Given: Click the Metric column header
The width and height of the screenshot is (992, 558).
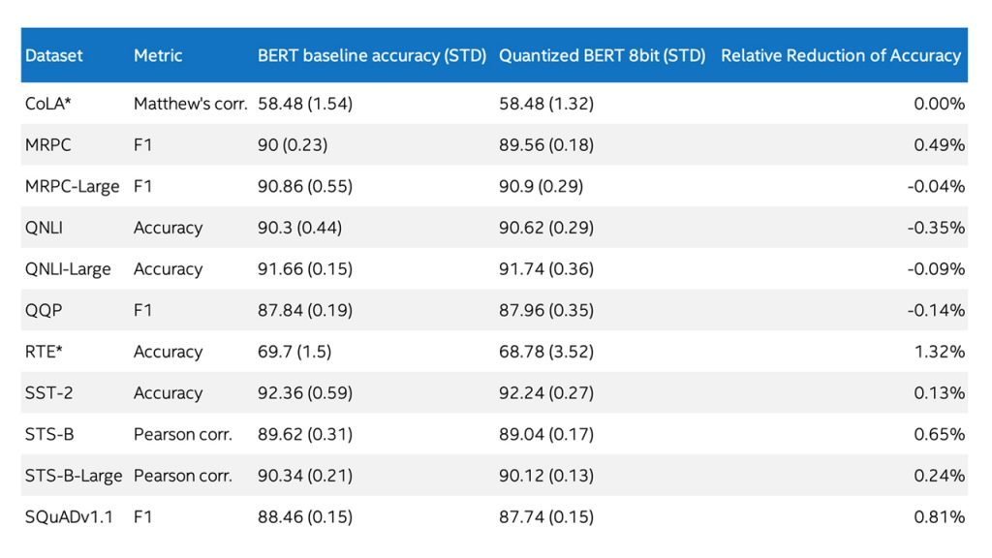Looking at the screenshot, I should point(158,55).
